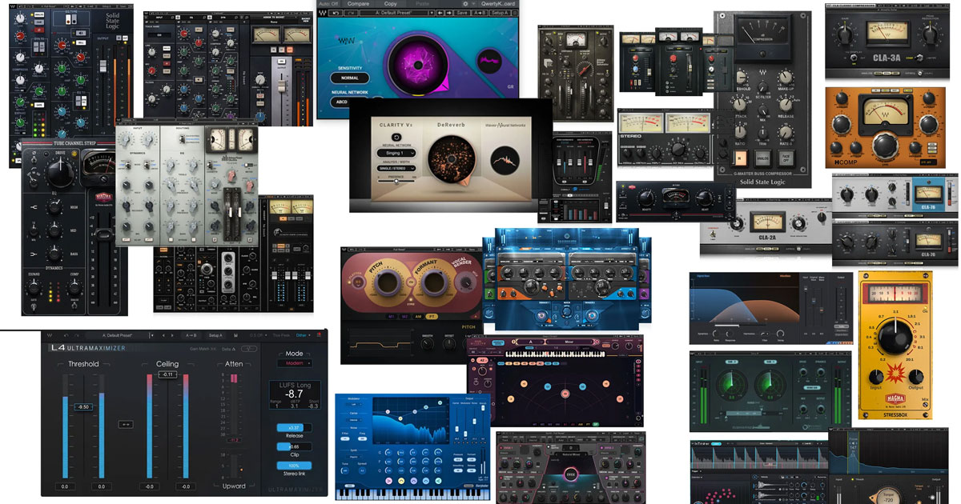Click the -0.11 Ceiling value handle in L4

coord(167,374)
